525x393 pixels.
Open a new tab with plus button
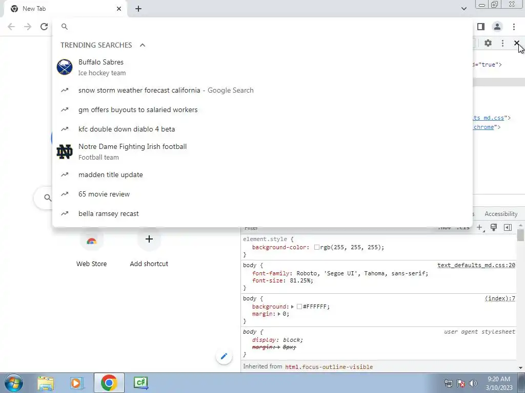coord(138,9)
